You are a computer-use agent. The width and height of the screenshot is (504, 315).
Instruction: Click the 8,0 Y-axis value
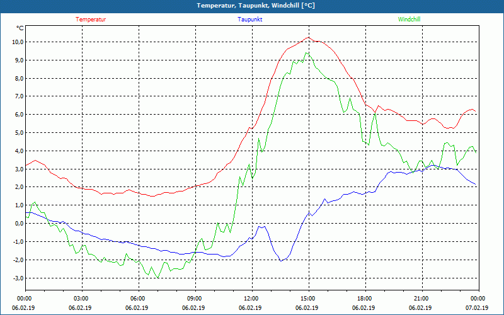click(x=19, y=78)
